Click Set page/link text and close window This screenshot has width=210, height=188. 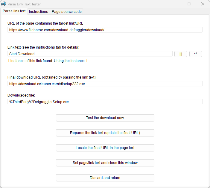[x=105, y=163]
